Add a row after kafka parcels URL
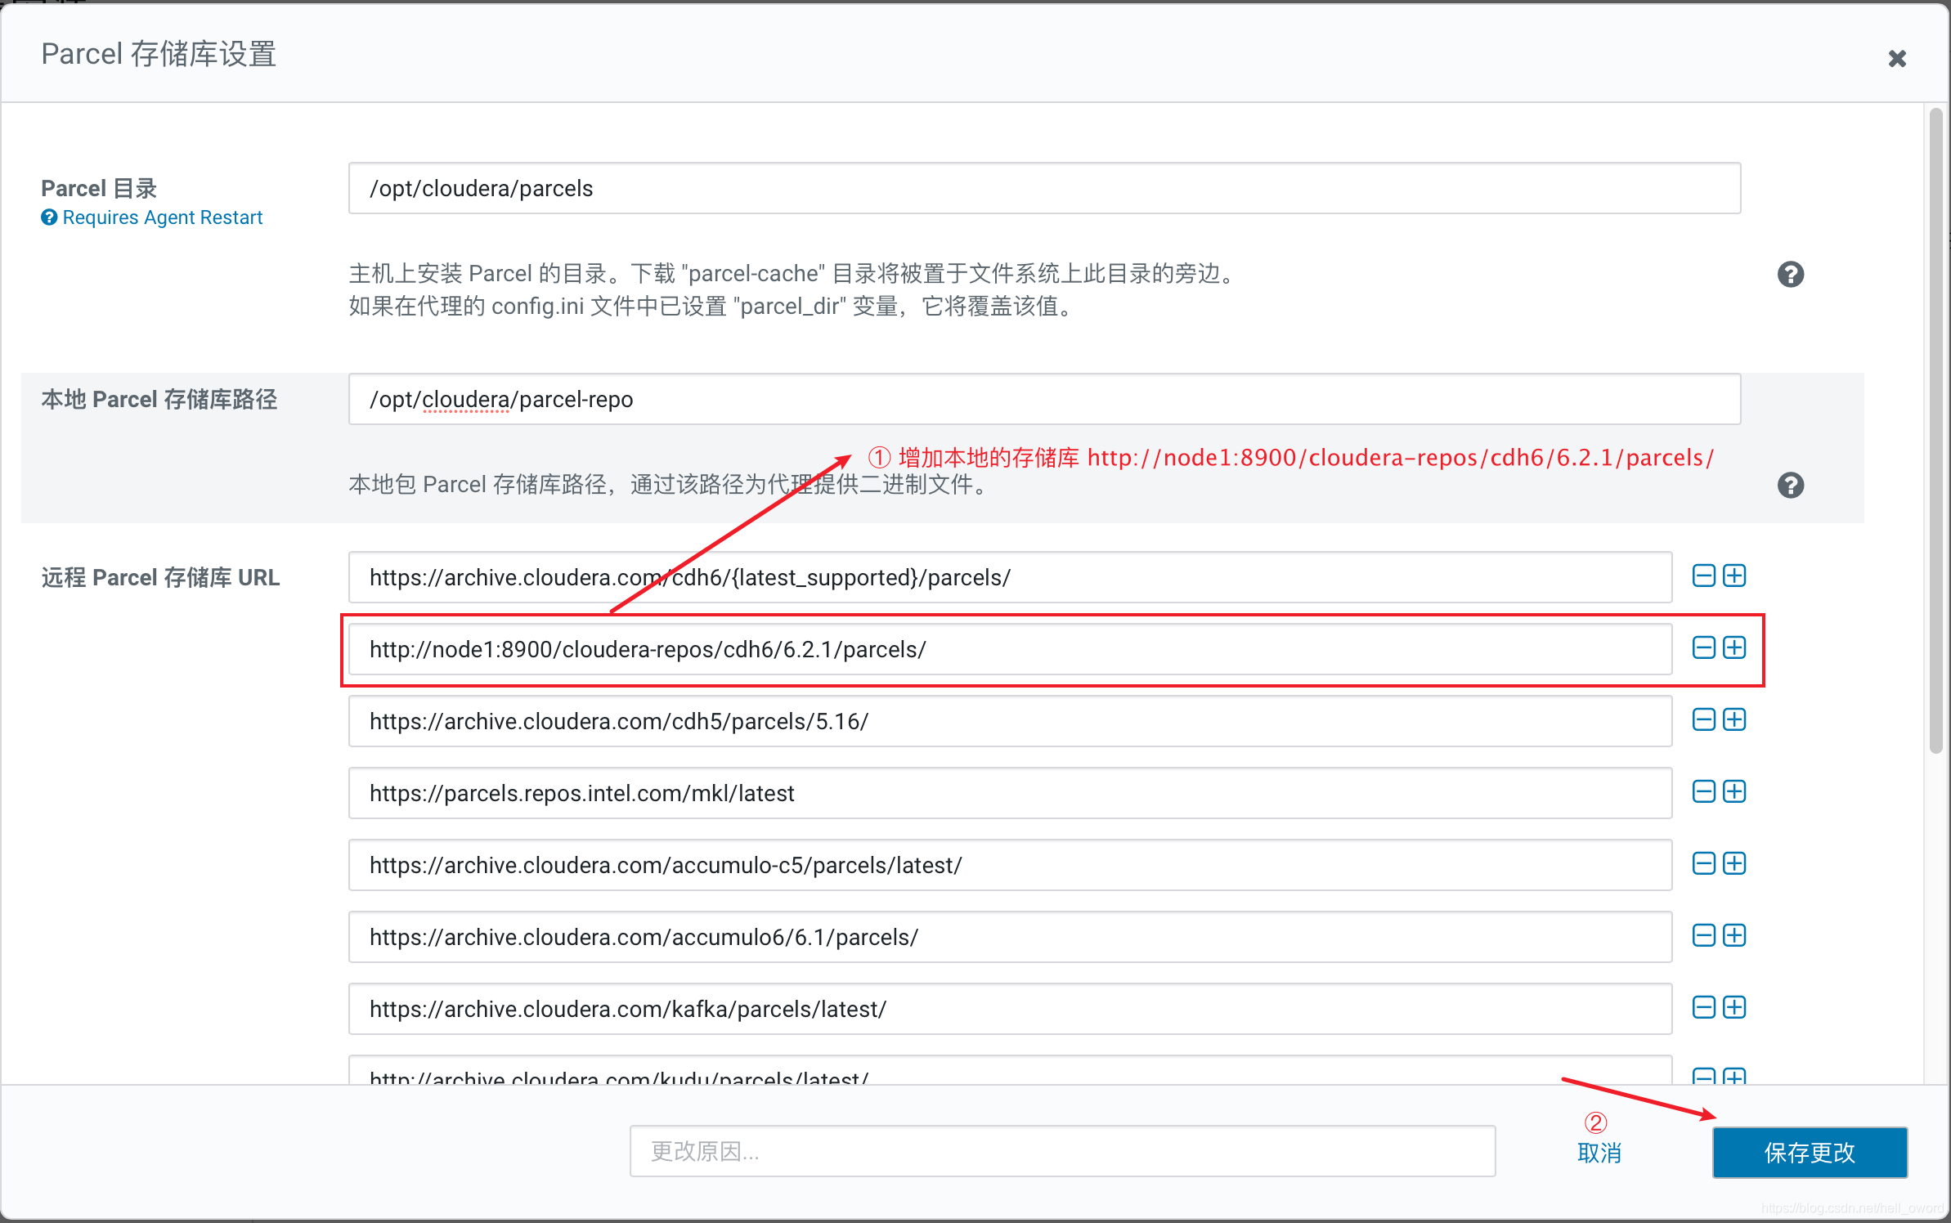The height and width of the screenshot is (1223, 1951). click(1734, 1007)
